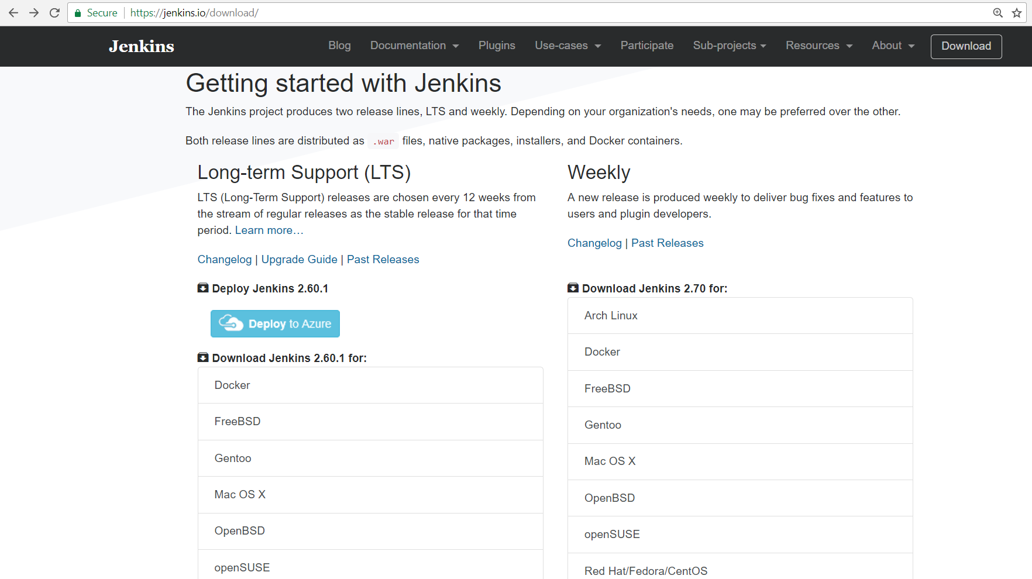Expand the Use-cases dropdown menu
Image resolution: width=1032 pixels, height=579 pixels.
pos(567,46)
